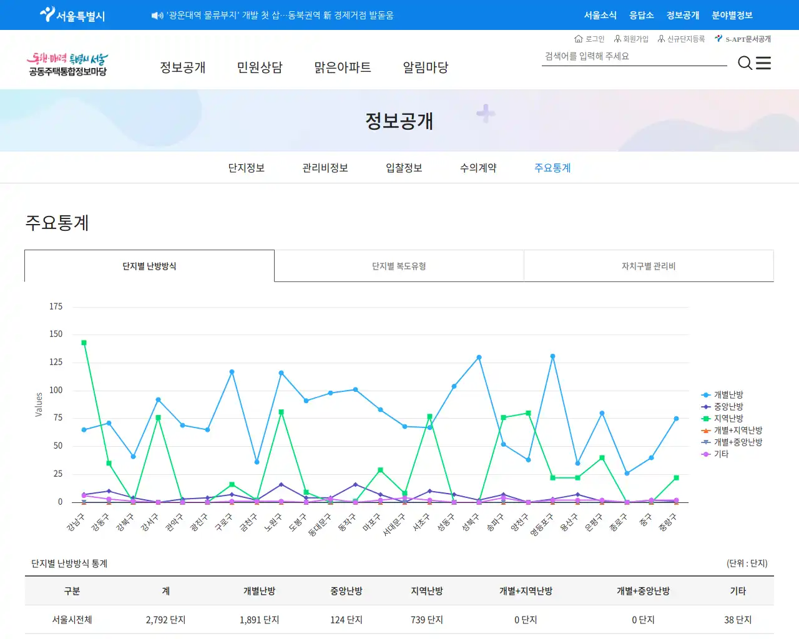The image size is (799, 639).
Task: Select 민원상담 from the navigation
Action: [x=260, y=67]
